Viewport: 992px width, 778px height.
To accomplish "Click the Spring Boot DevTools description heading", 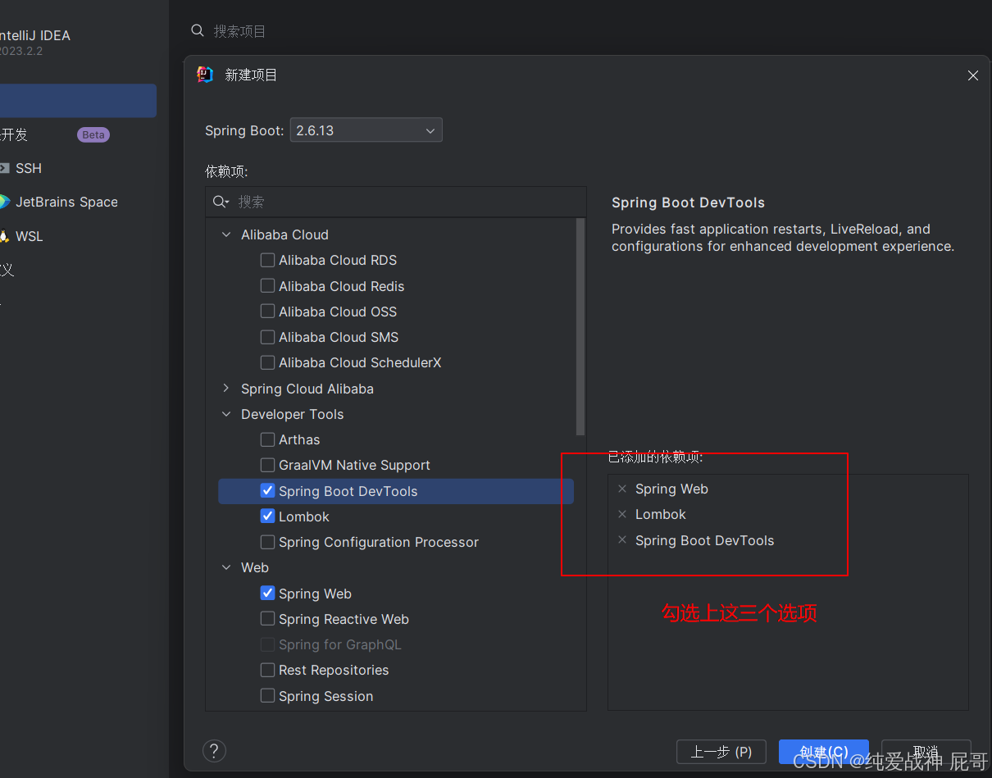I will [688, 202].
